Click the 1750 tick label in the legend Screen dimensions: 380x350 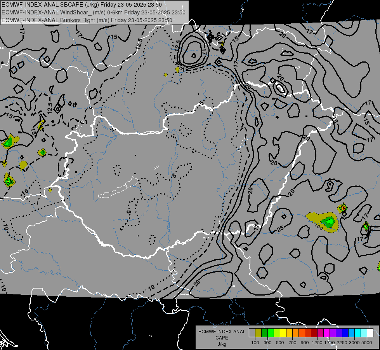(x=330, y=343)
